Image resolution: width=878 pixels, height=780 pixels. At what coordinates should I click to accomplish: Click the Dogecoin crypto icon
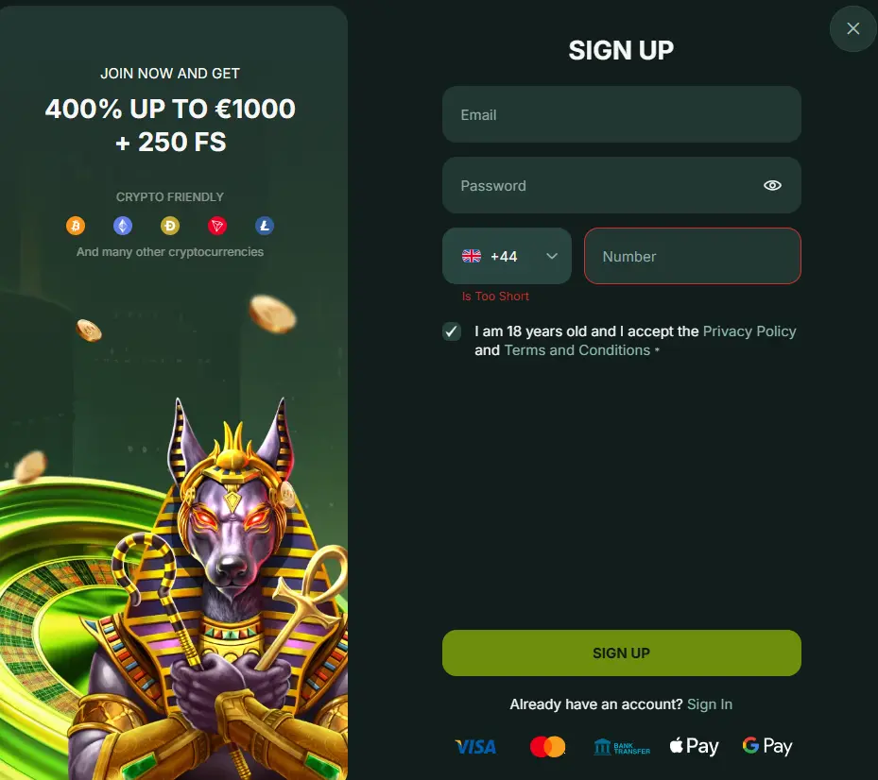[x=170, y=226]
